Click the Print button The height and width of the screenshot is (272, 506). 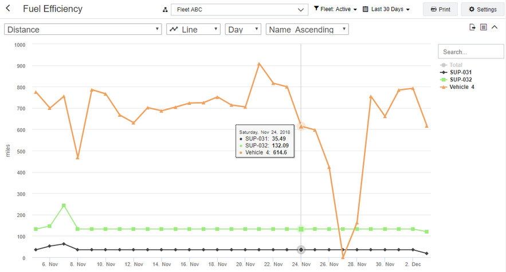click(440, 9)
